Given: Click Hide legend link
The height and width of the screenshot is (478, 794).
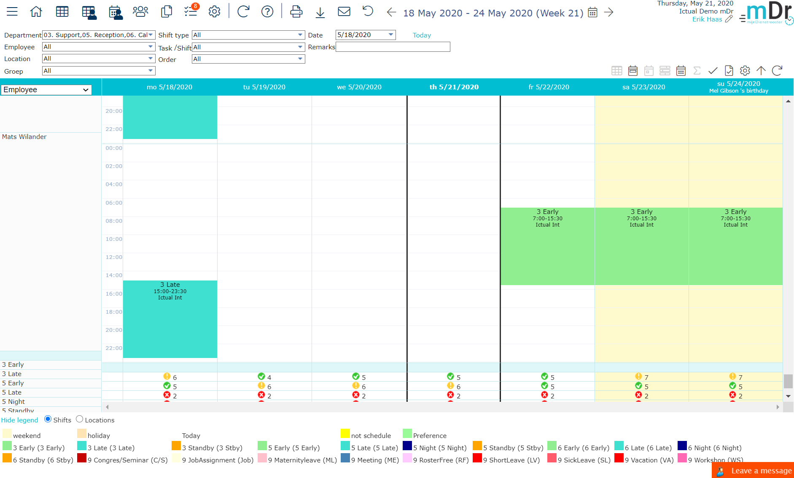Looking at the screenshot, I should (19, 420).
